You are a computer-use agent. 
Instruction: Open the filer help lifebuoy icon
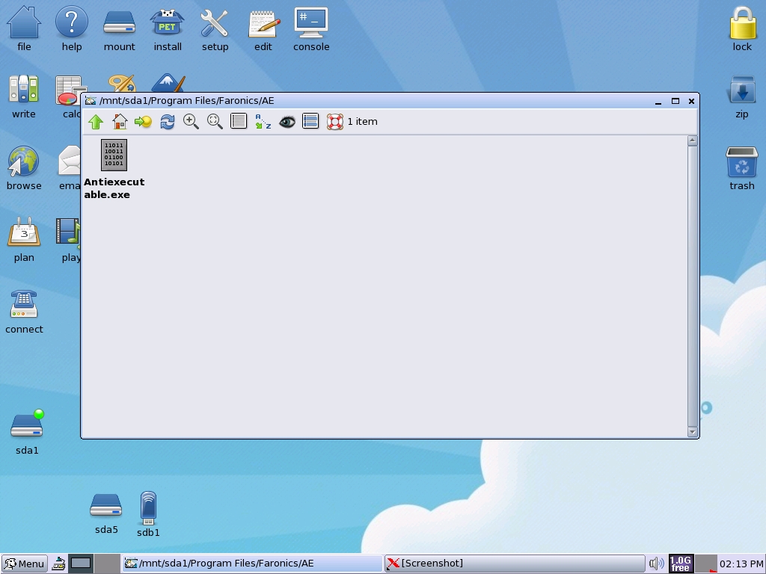[x=334, y=122]
